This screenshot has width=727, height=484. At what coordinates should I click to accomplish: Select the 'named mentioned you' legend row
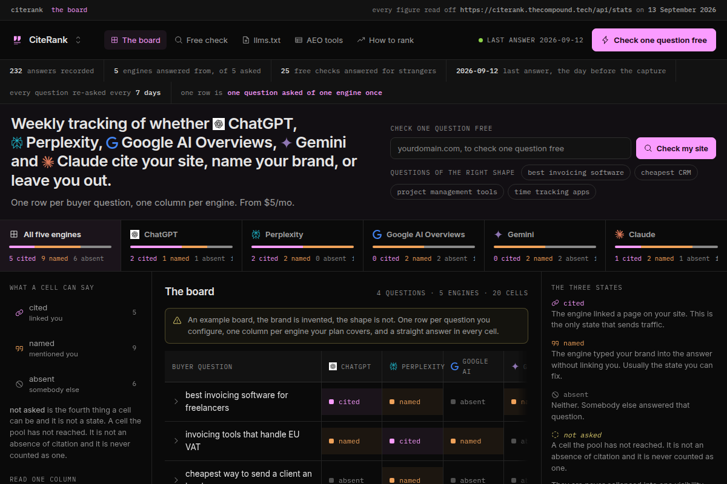click(76, 348)
